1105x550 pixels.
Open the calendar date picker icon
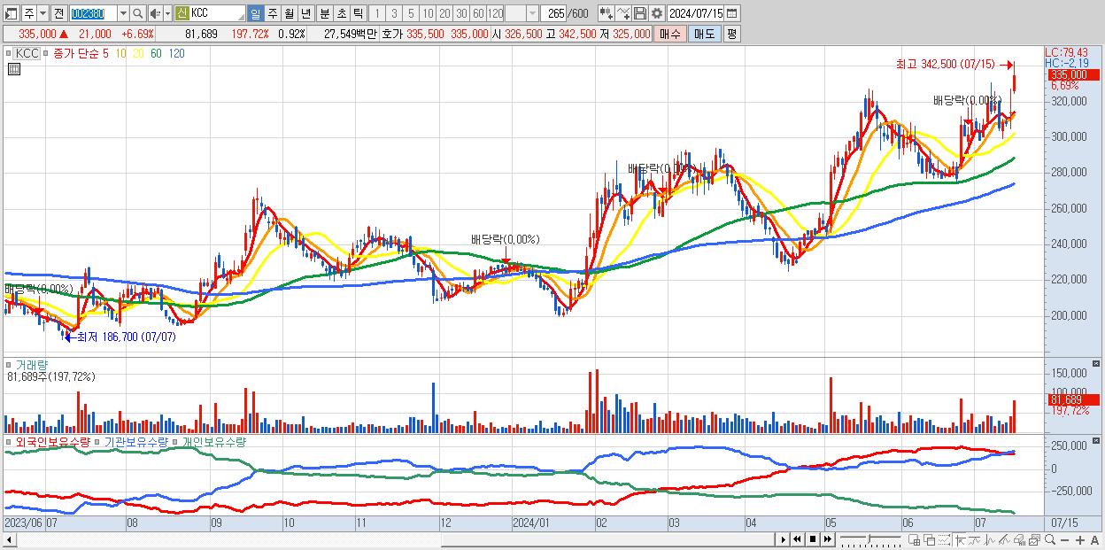click(x=731, y=13)
